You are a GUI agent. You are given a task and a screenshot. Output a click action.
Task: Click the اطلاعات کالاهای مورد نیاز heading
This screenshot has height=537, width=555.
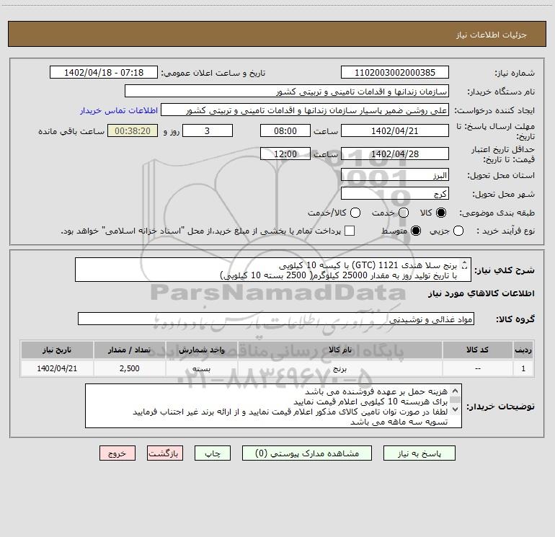481,293
